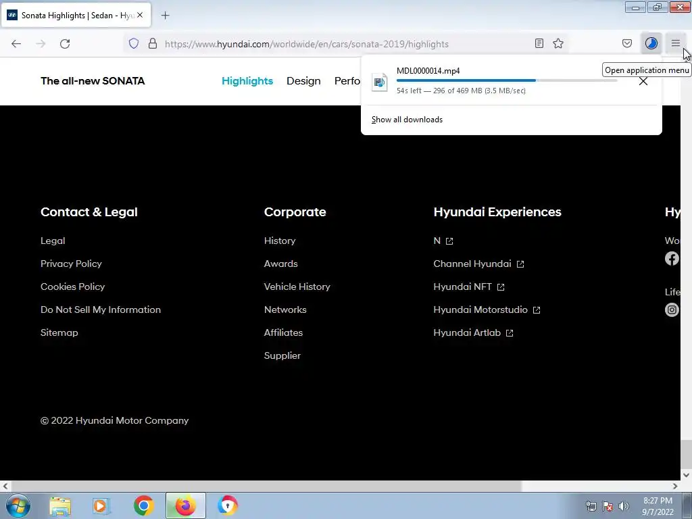
Task: Close the Sonata Highlights tab
Action: (140, 15)
